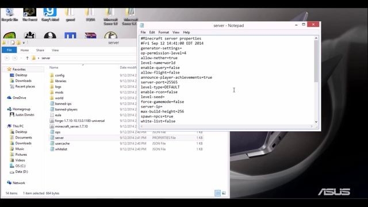Click the level-name=world line in Notepad

click(x=158, y=63)
